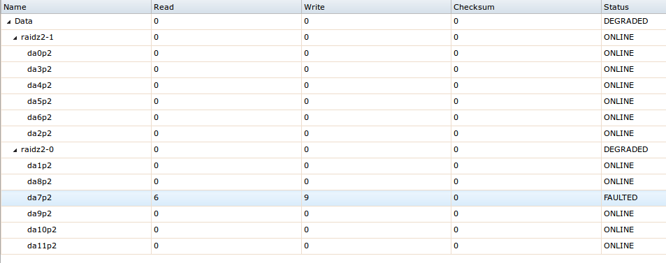Click the Write value 9 for da7p2
The height and width of the screenshot is (263, 666).
coord(306,197)
